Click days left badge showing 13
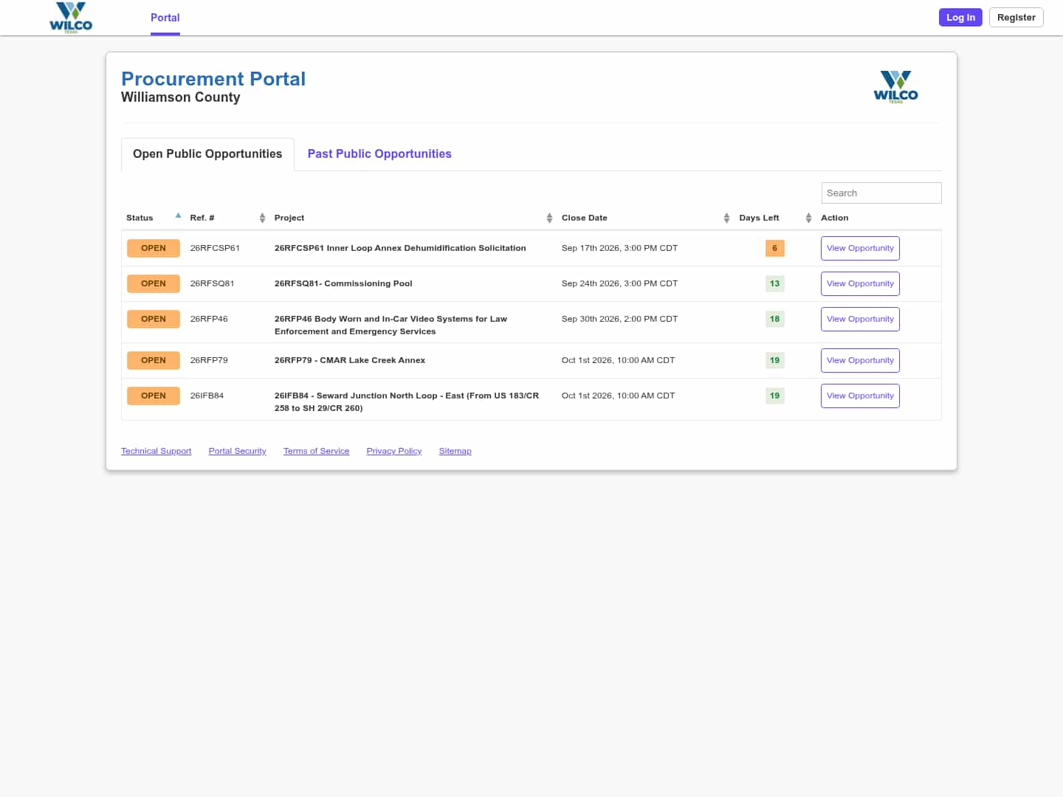This screenshot has height=797, width=1063. [x=774, y=284]
